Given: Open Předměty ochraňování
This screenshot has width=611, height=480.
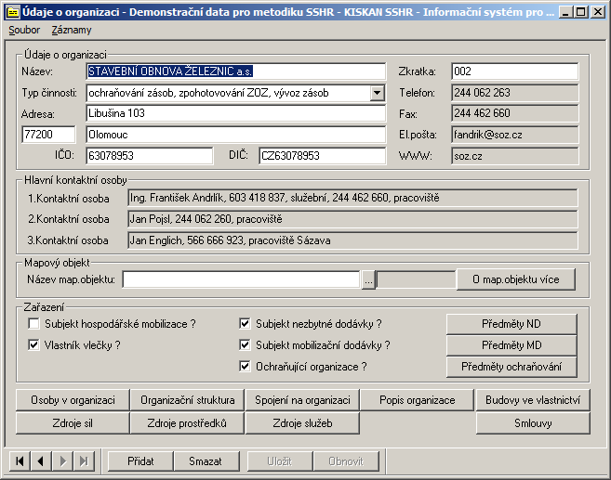Looking at the screenshot, I should pos(511,367).
